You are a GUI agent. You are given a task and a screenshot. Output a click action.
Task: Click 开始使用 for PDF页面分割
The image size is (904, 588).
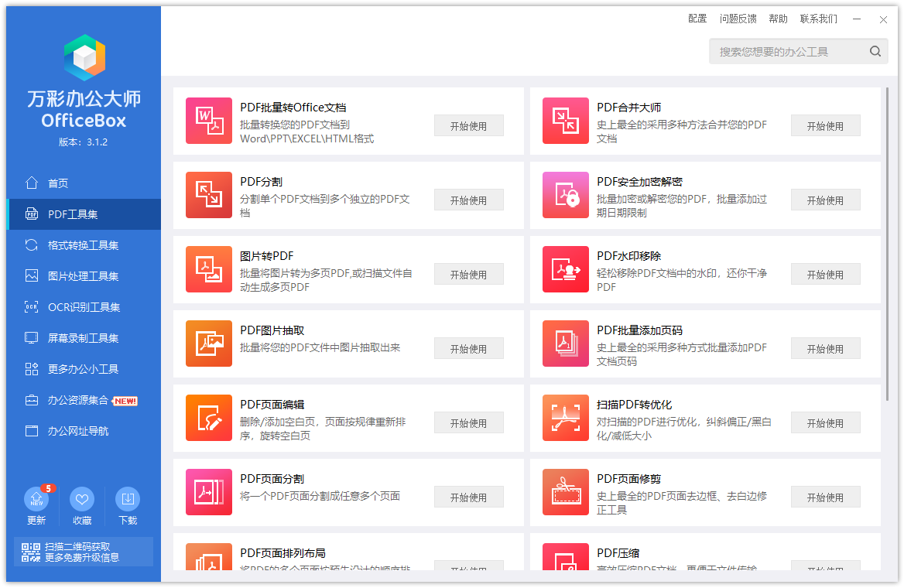click(469, 497)
